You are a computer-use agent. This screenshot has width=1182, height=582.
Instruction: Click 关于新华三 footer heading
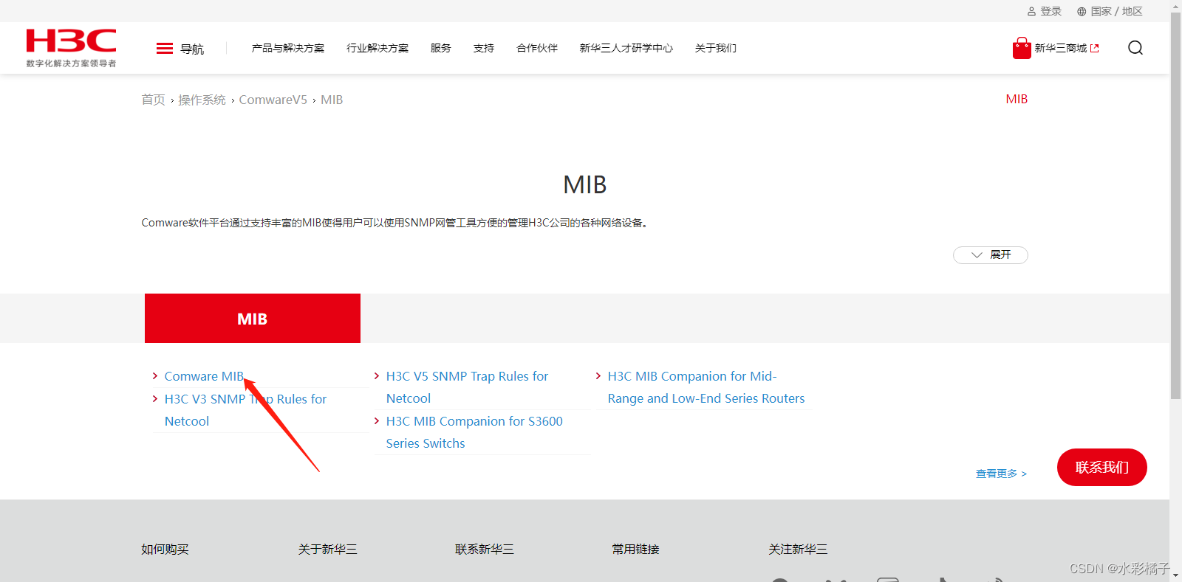click(328, 550)
